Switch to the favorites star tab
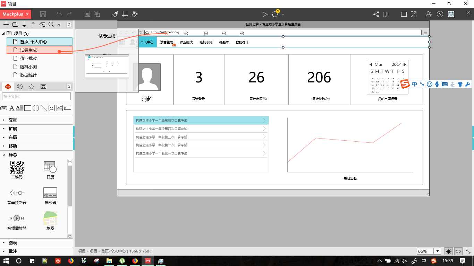 point(32,87)
